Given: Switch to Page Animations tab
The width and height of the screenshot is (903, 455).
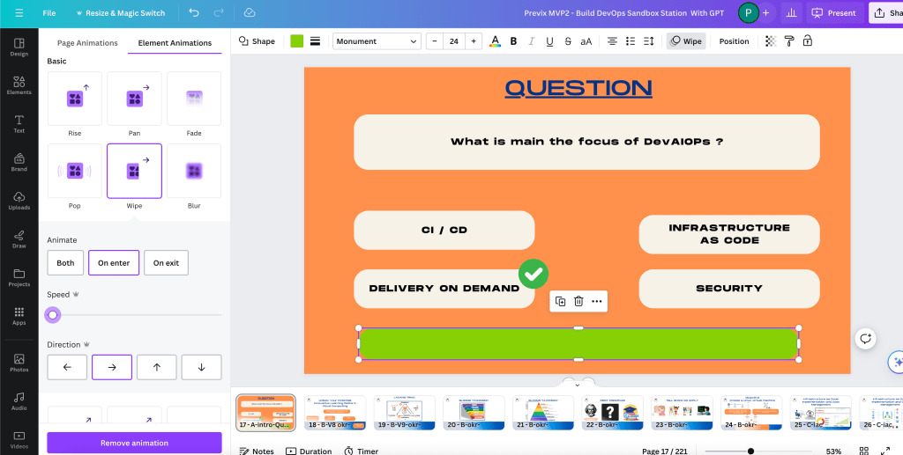Looking at the screenshot, I should pyautogui.click(x=87, y=42).
